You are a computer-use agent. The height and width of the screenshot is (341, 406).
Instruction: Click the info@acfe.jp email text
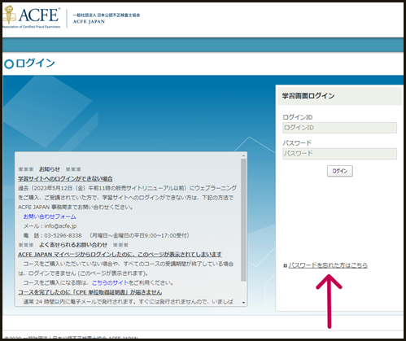pos(60,225)
